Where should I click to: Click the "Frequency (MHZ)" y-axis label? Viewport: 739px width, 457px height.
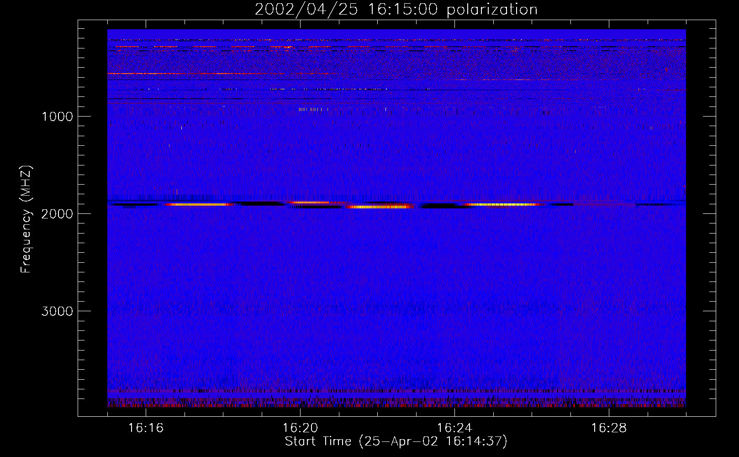point(26,219)
